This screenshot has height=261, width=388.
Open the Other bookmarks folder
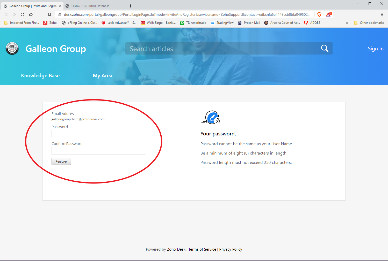point(369,23)
